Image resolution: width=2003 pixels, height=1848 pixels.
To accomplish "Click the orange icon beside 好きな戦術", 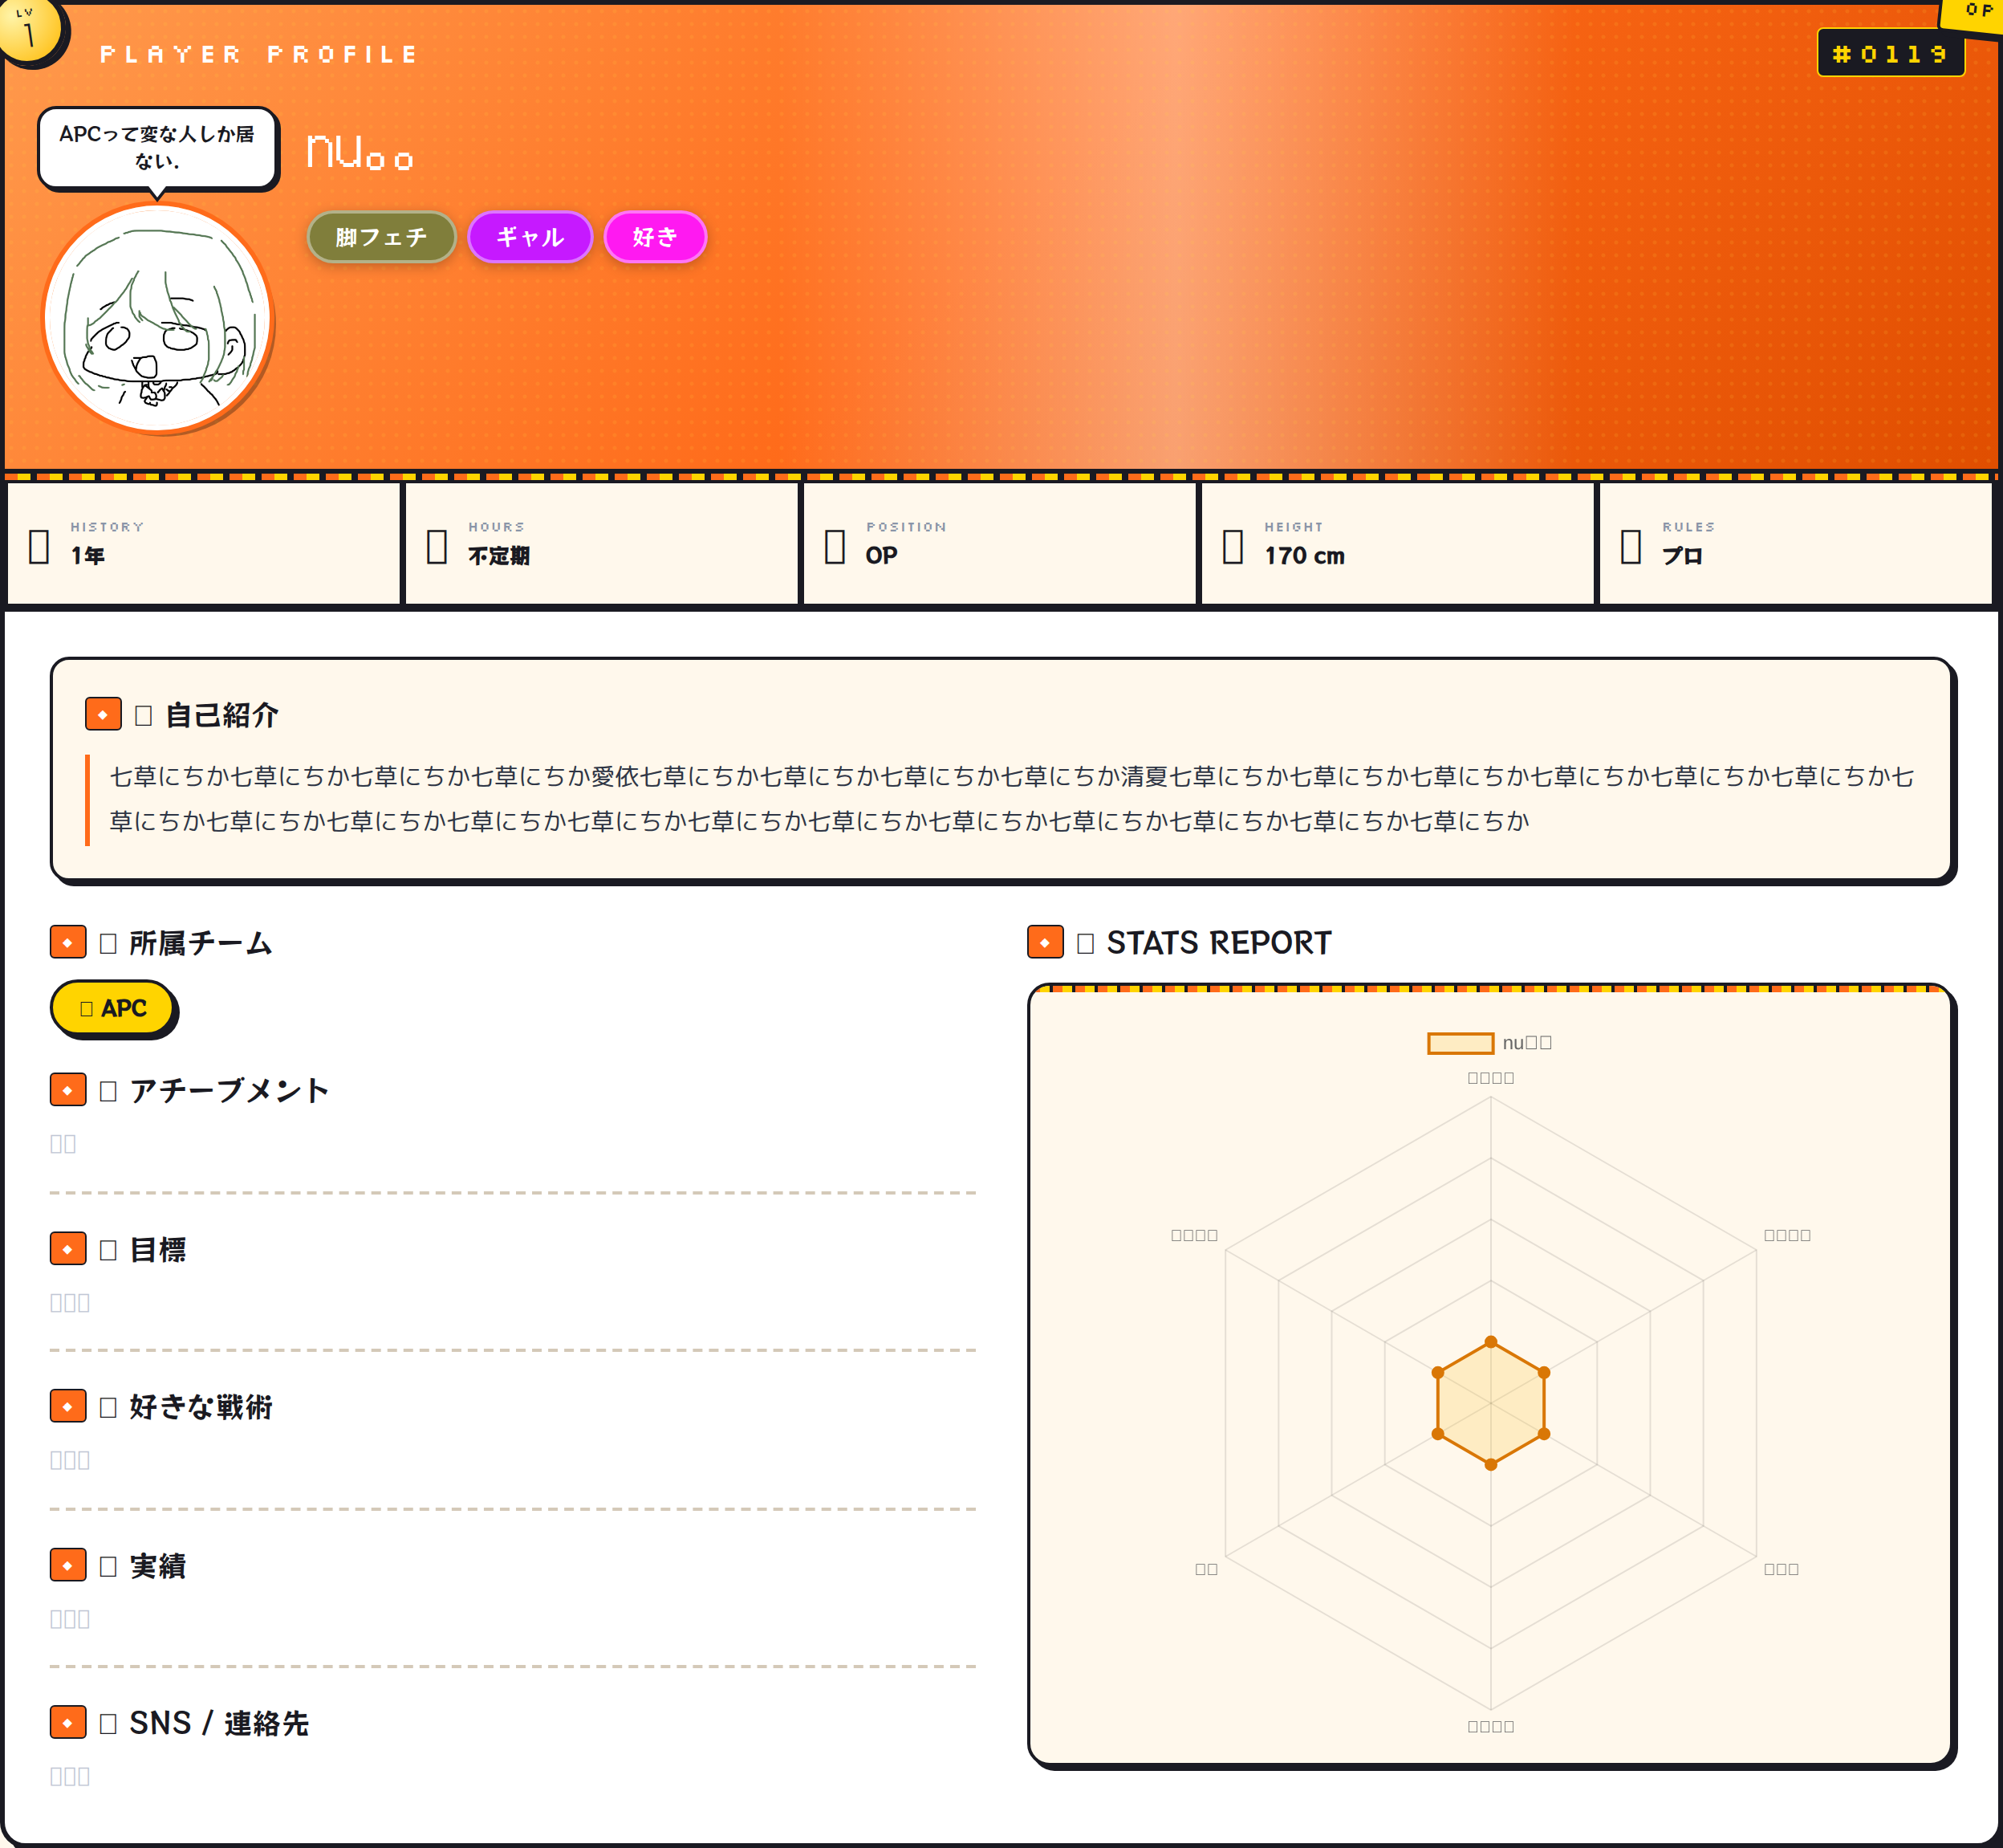I will [68, 1406].
